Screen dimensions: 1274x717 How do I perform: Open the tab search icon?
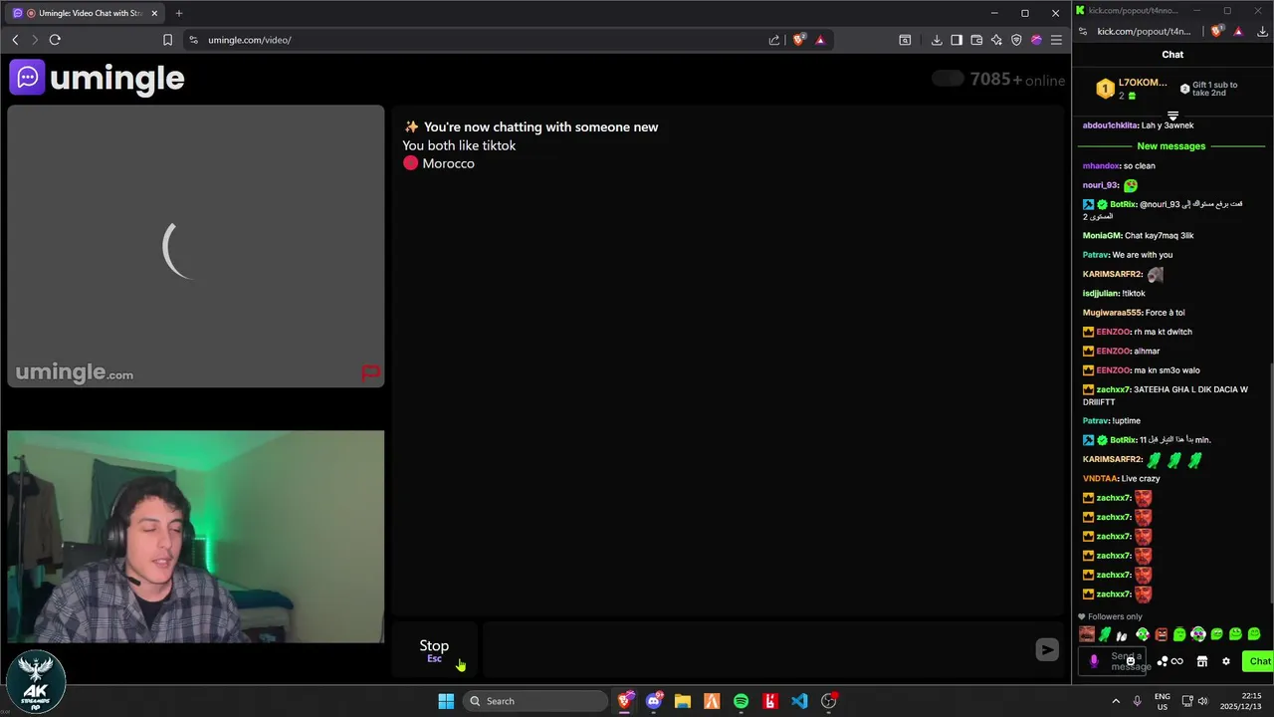905,40
